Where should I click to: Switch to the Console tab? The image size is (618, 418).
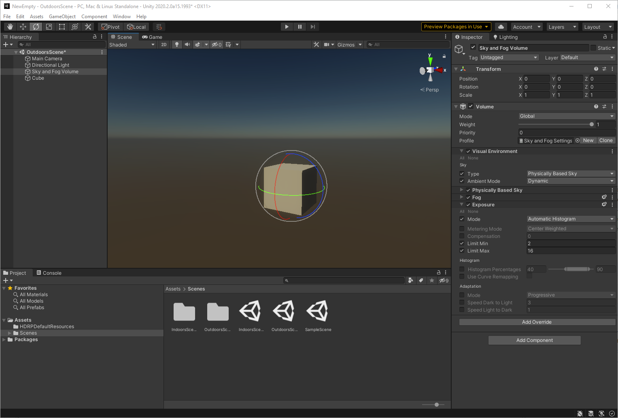(49, 273)
